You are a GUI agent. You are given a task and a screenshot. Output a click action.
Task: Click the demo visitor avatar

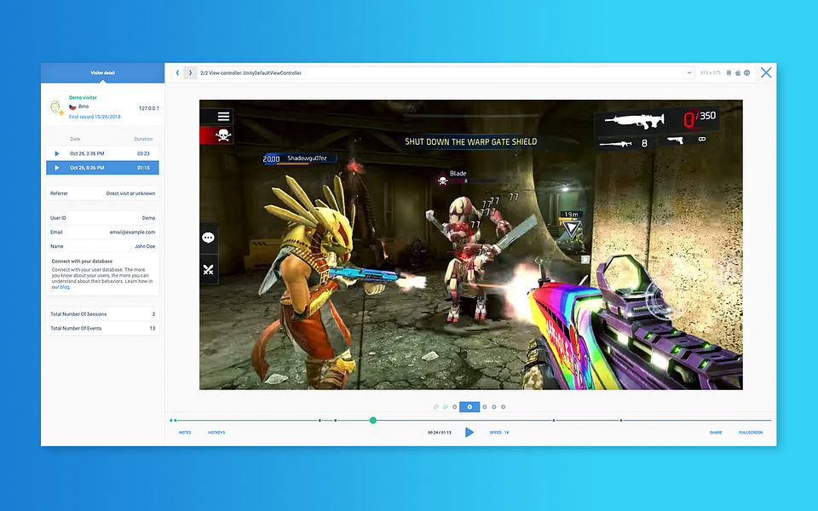(x=55, y=107)
